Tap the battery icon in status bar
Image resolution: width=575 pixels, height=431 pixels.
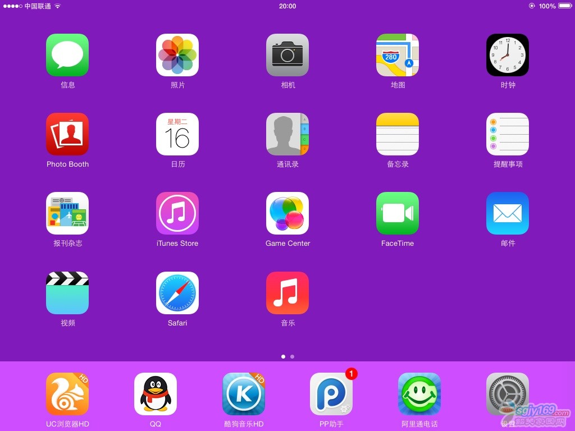point(565,6)
